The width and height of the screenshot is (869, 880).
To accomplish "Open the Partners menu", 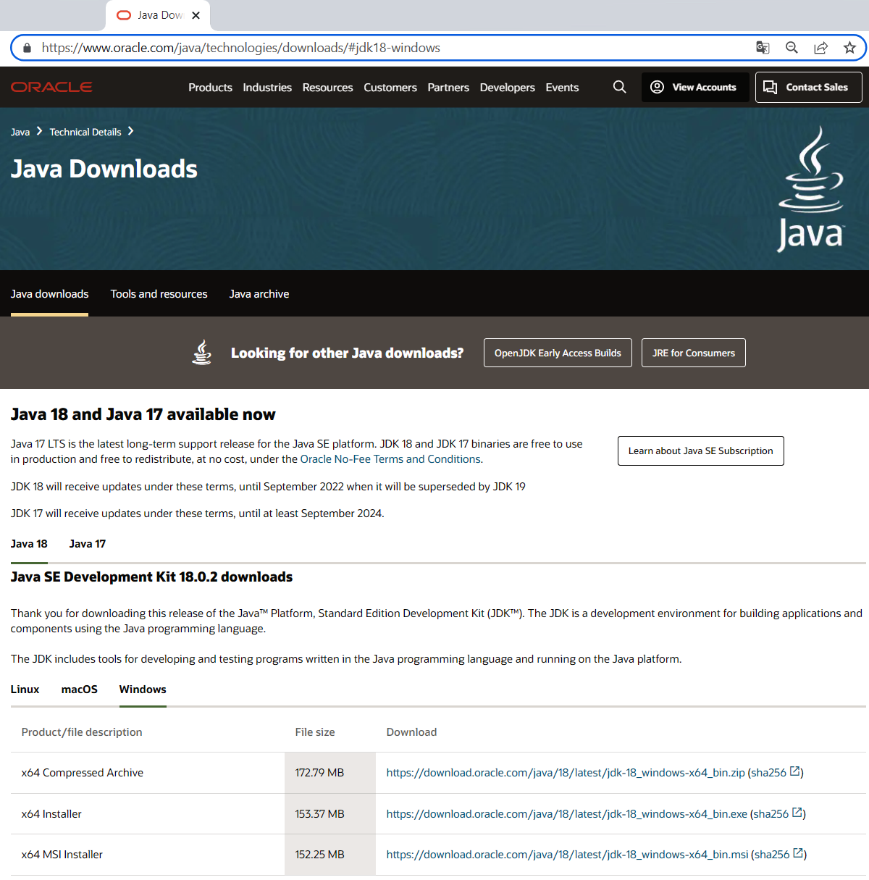I will tap(448, 87).
